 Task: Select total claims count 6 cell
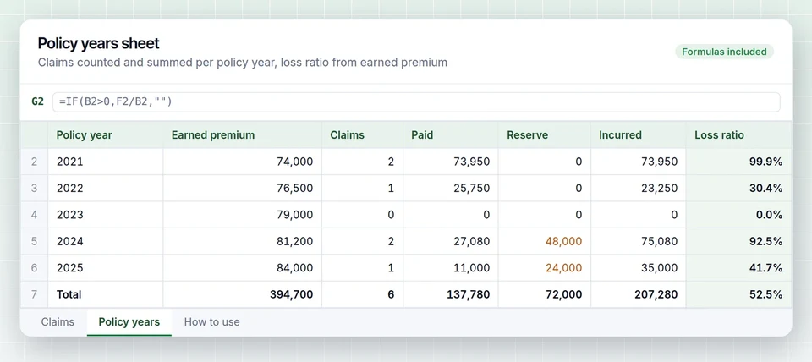tap(363, 294)
